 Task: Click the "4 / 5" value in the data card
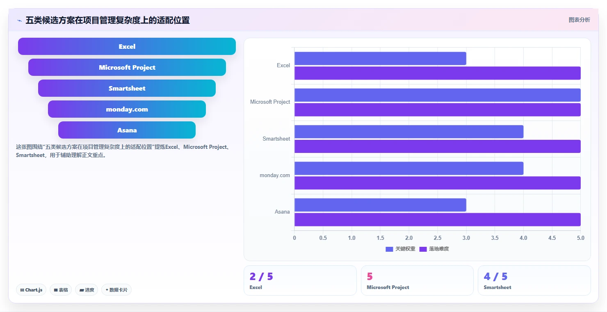[495, 277]
